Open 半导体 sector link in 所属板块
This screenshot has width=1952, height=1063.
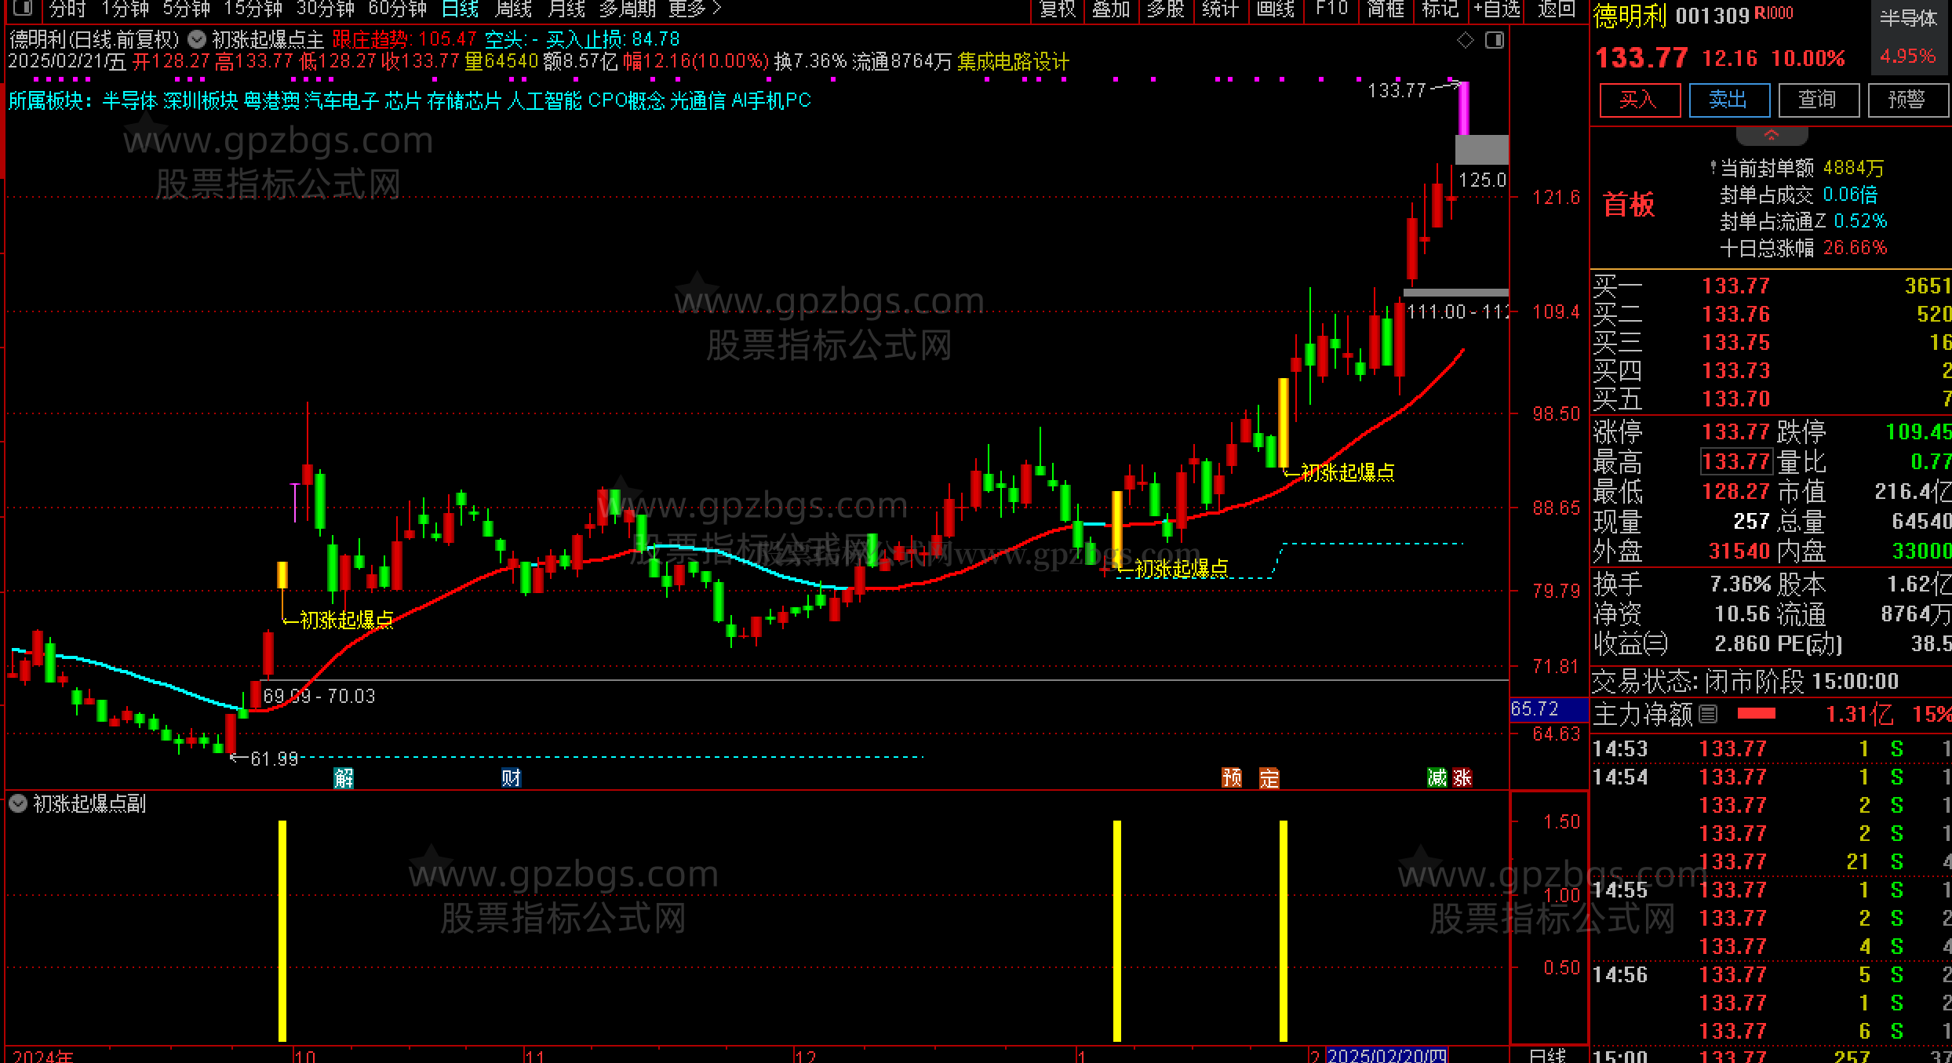pos(129,100)
